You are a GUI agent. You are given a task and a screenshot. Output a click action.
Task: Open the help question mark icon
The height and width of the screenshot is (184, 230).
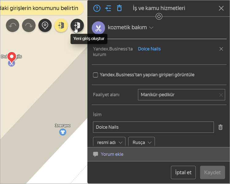click(97, 8)
